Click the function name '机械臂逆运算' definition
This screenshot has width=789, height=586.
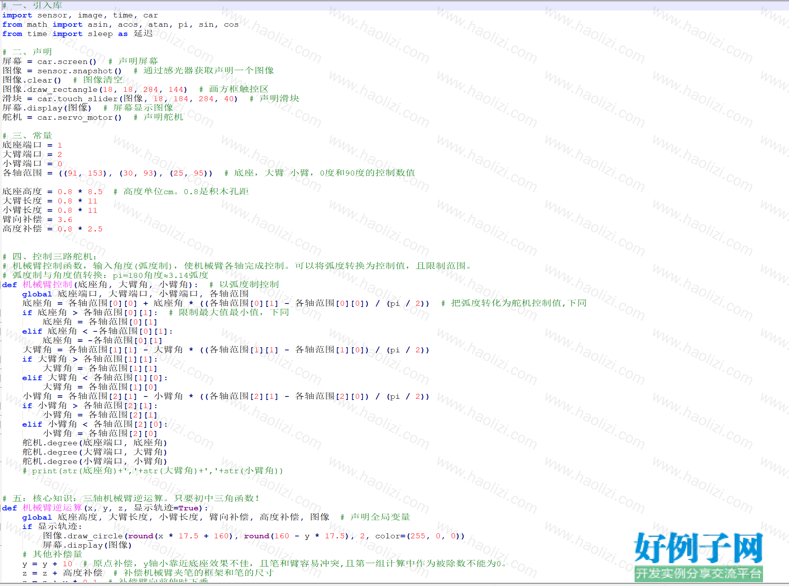point(52,508)
